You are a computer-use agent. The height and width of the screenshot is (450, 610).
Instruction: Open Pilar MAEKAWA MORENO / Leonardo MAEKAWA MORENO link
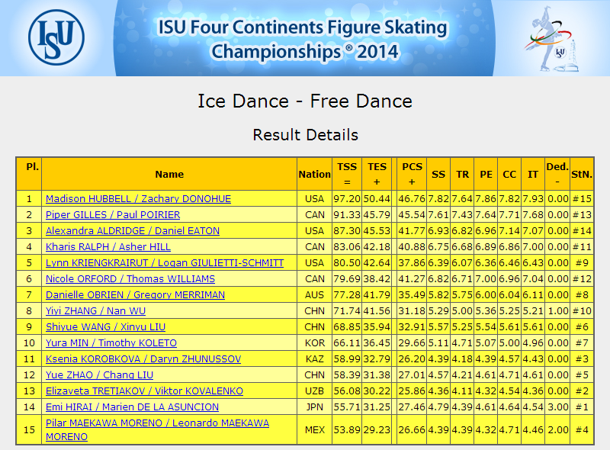coord(157,429)
